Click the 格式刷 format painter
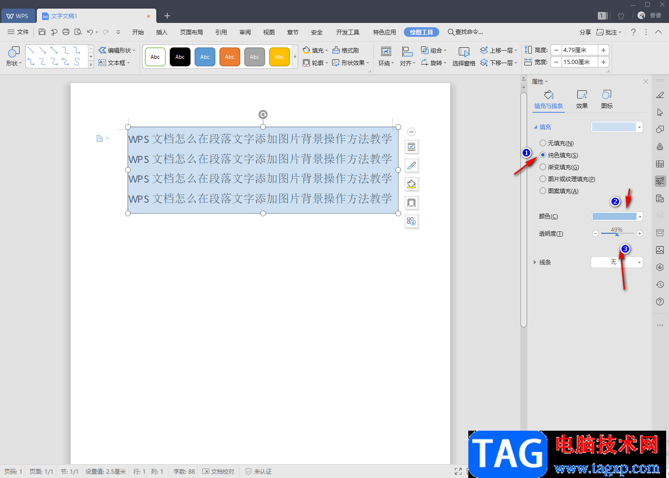The image size is (669, 478). coord(345,50)
